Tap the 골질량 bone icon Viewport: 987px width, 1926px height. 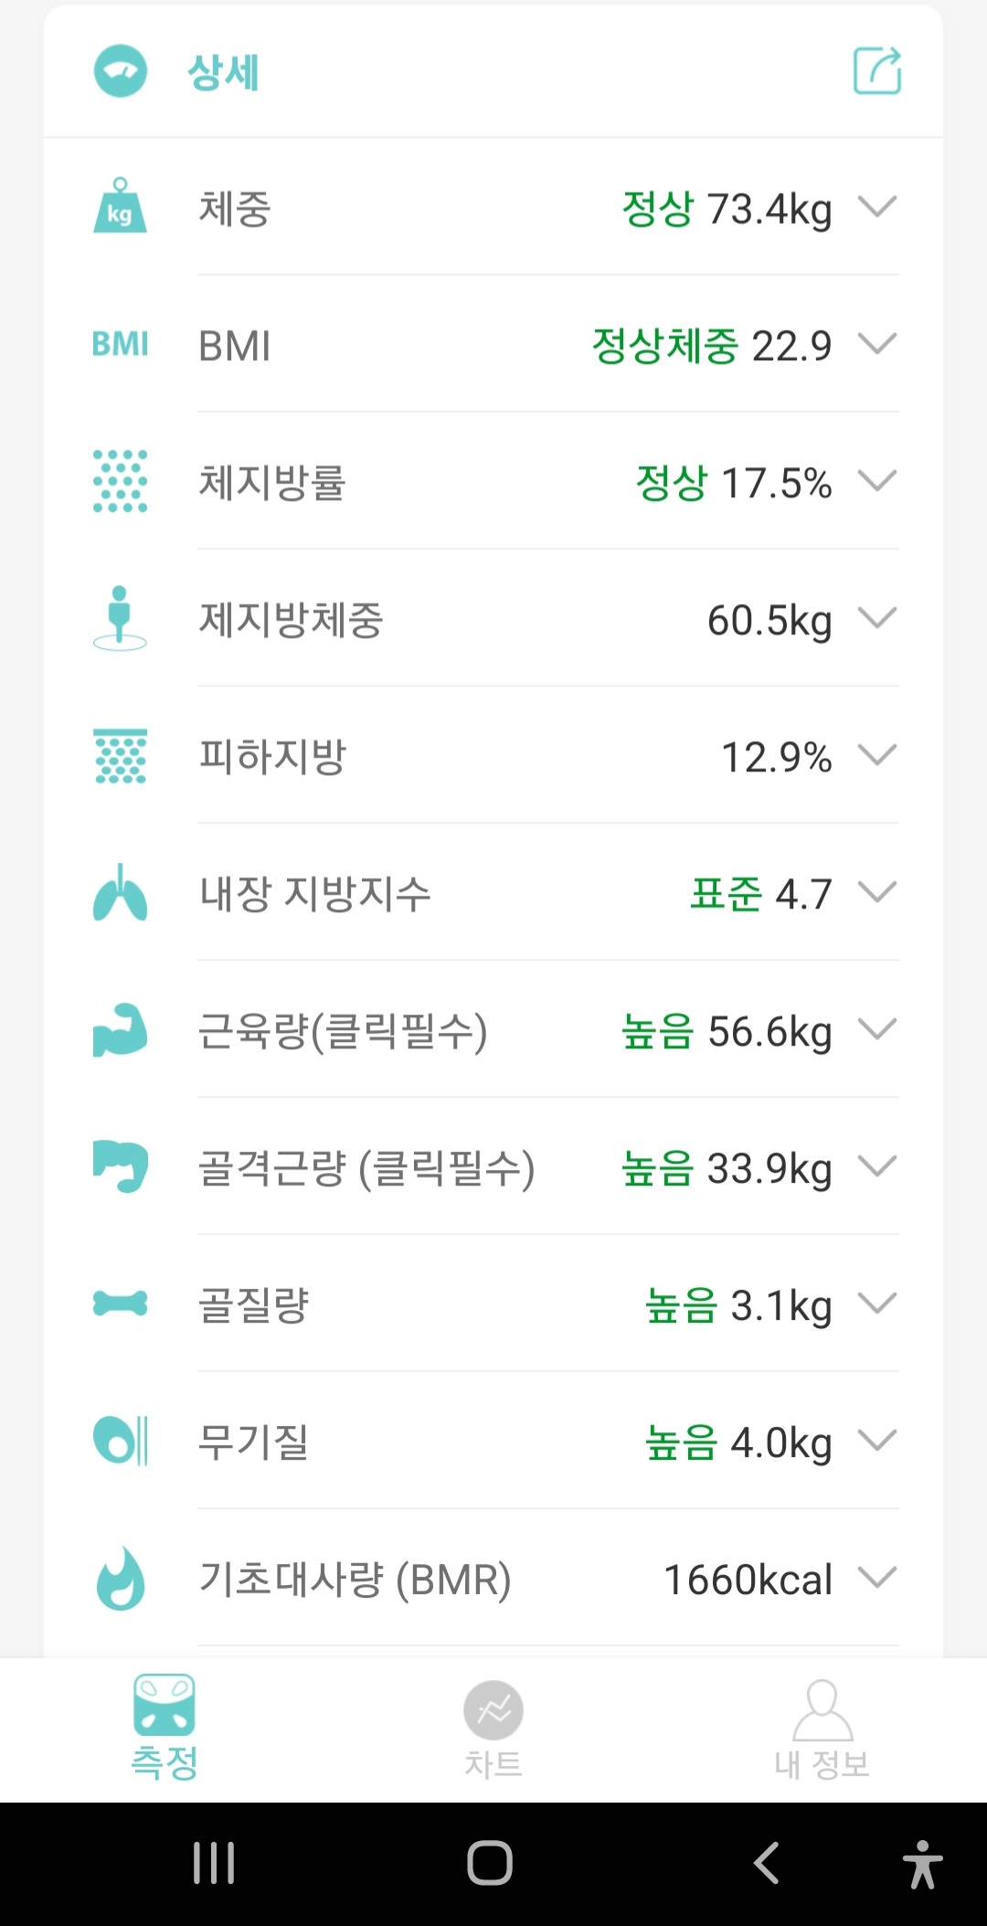click(120, 1304)
